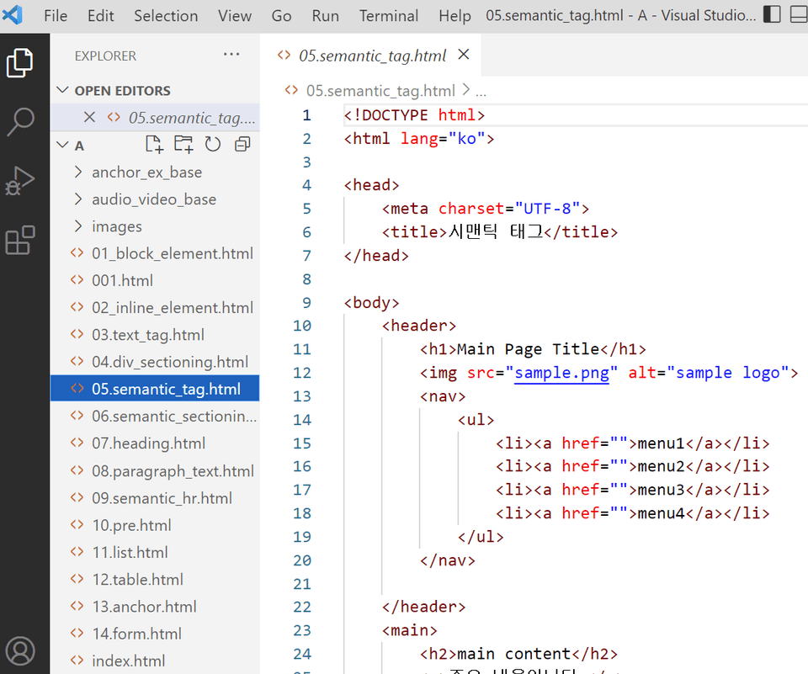This screenshot has height=674, width=808.
Task: Click the New Folder icon in explorer
Action: [183, 145]
